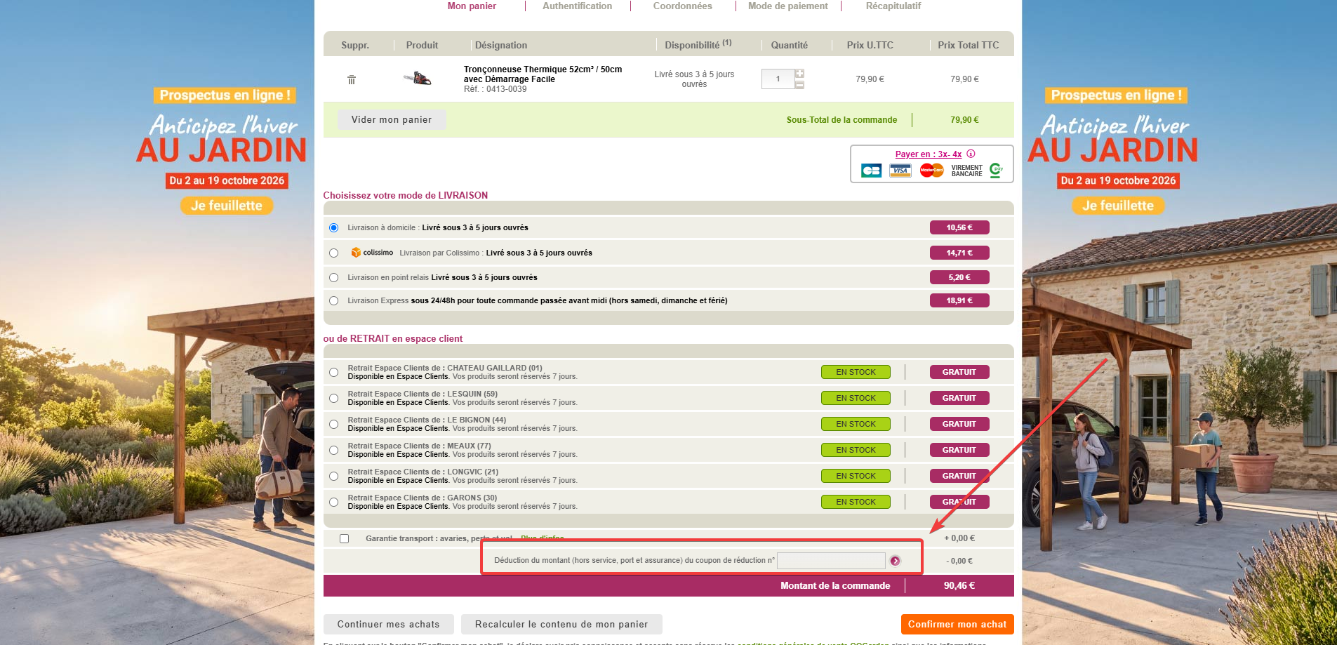Click the info icon next to Payer en 3x-4x
Image resolution: width=1337 pixels, height=645 pixels.
[971, 154]
